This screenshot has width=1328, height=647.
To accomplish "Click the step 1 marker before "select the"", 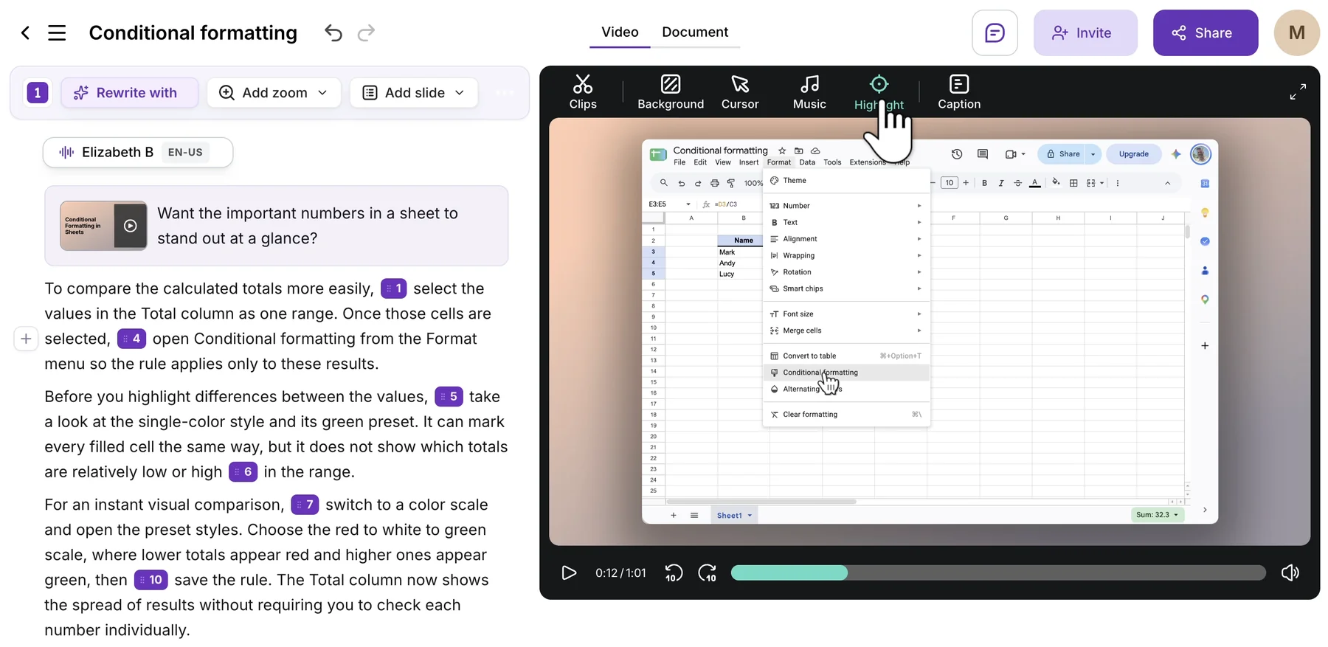I will tap(394, 288).
